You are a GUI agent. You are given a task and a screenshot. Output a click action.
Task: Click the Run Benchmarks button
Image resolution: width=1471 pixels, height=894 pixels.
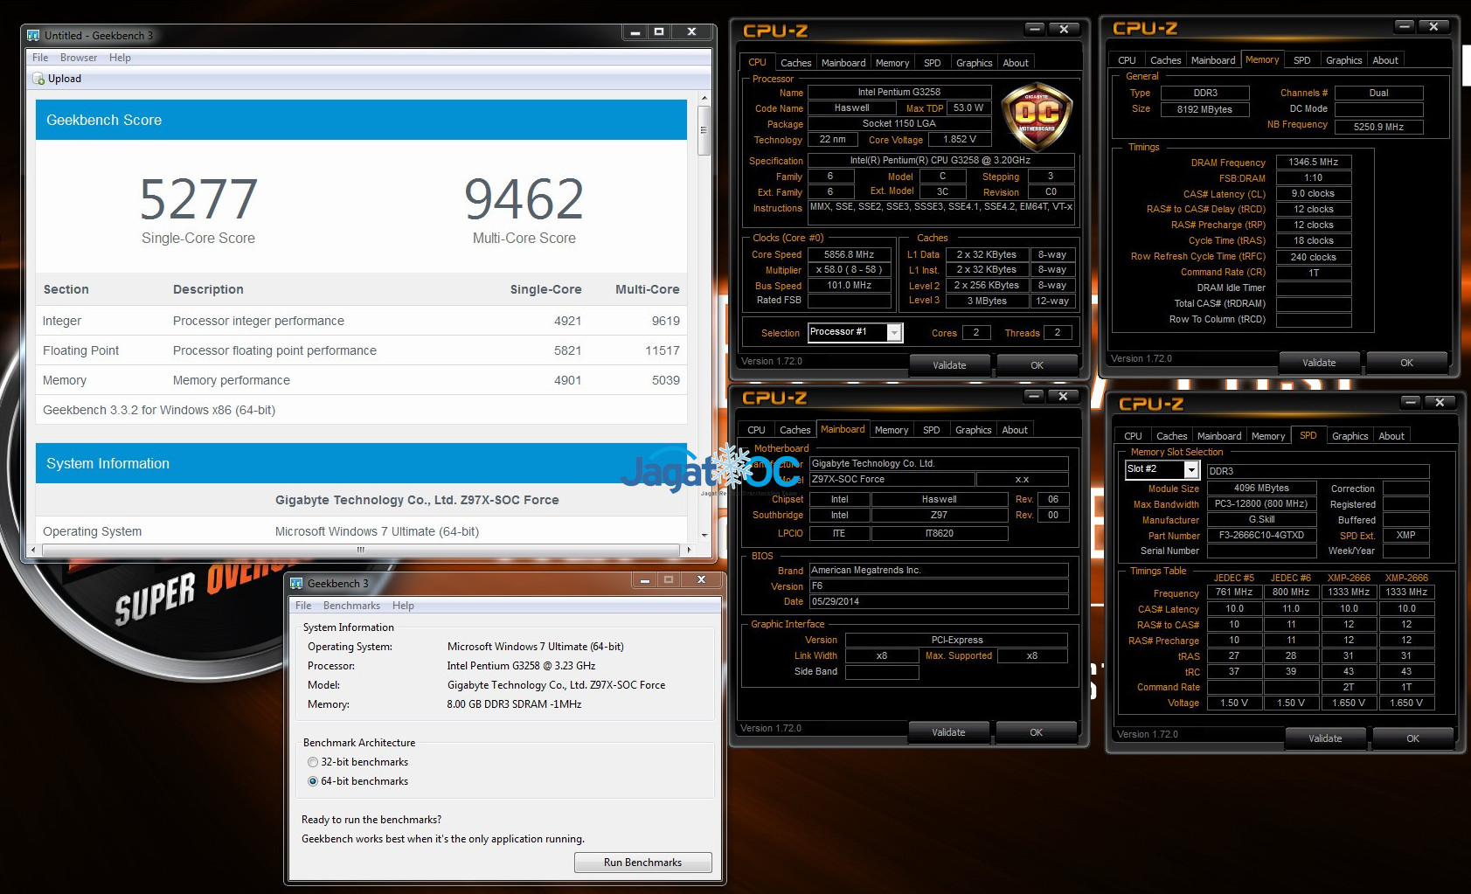[x=642, y=863]
